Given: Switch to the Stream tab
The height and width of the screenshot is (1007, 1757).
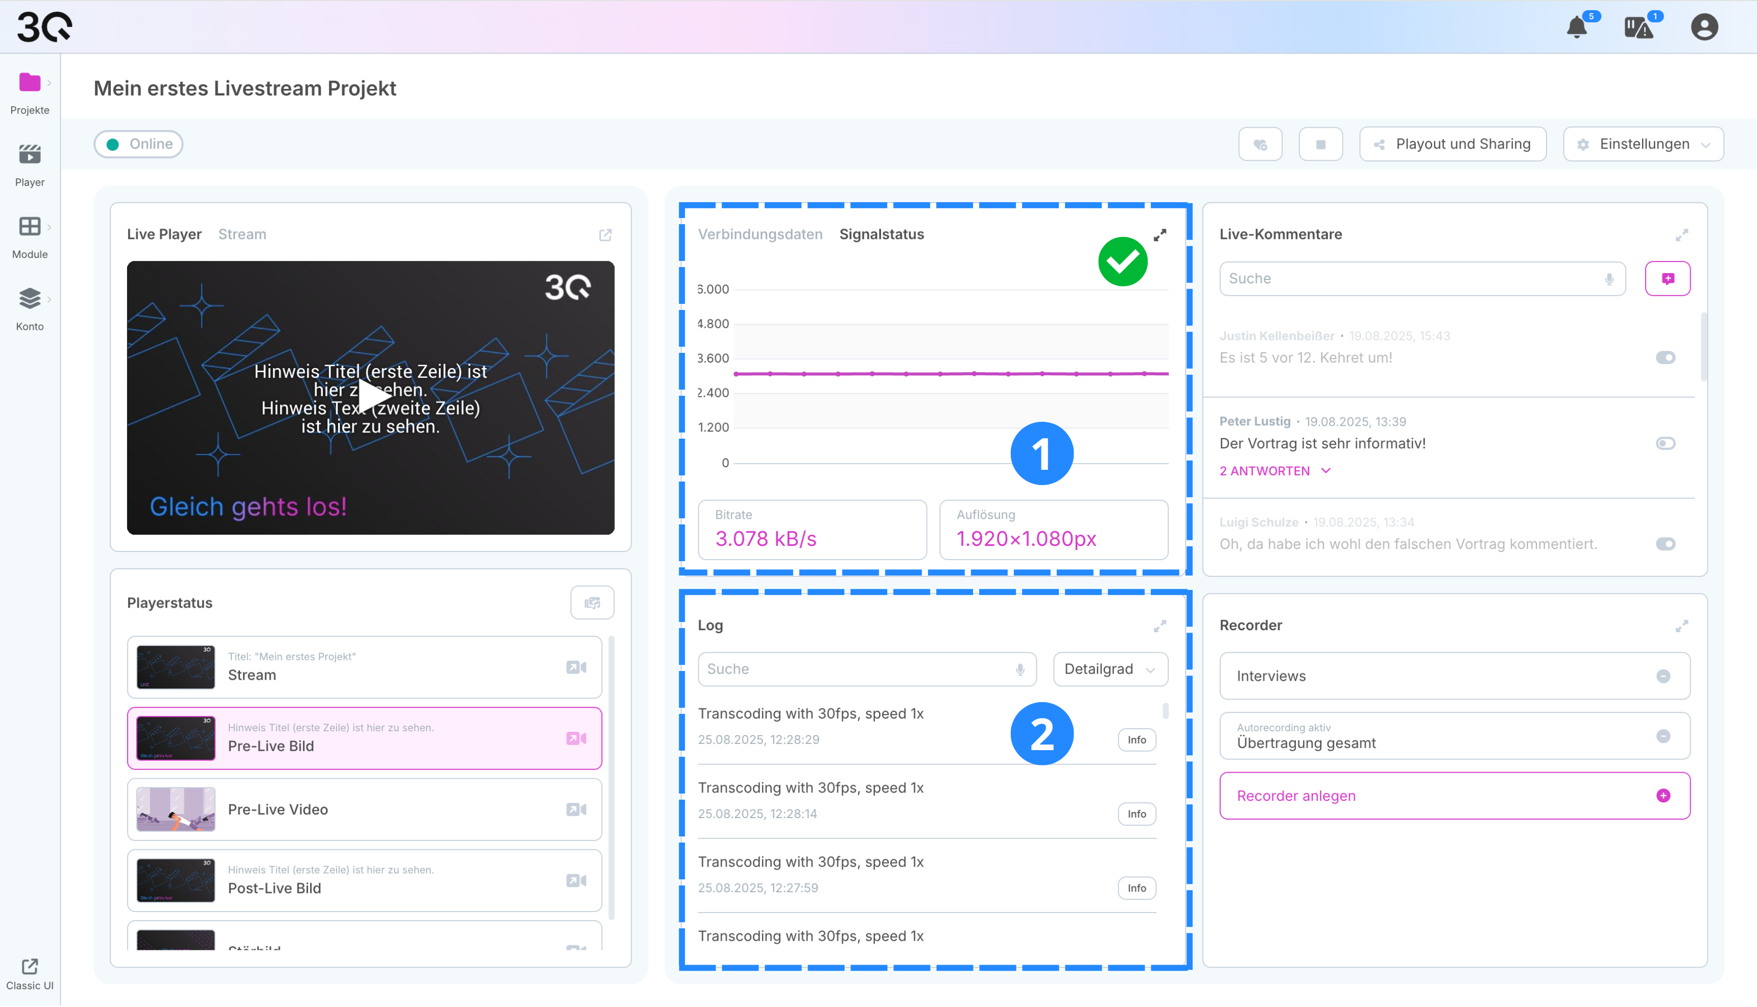Looking at the screenshot, I should pyautogui.click(x=242, y=234).
